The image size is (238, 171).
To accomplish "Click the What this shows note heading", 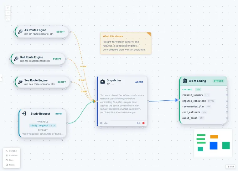I will pyautogui.click(x=113, y=36).
